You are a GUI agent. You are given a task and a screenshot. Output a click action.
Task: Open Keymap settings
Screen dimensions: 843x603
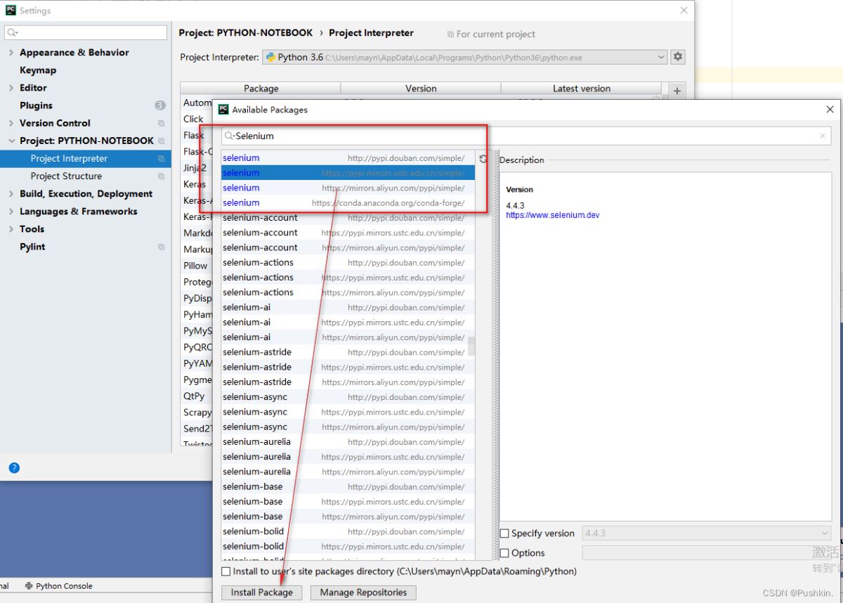click(38, 70)
